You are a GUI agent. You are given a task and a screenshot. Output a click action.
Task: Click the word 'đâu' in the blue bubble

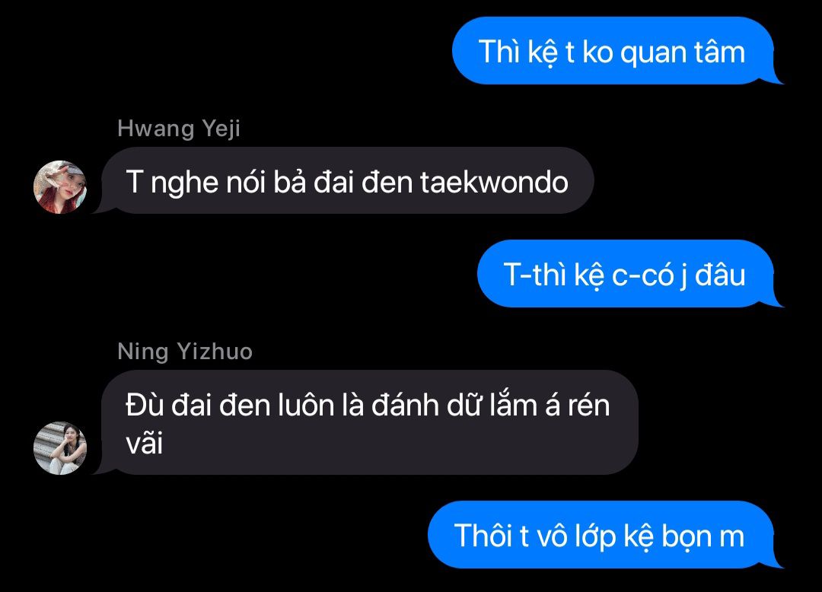pos(720,275)
